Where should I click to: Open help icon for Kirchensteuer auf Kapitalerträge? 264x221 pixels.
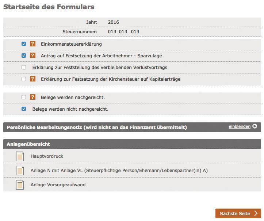(32, 79)
